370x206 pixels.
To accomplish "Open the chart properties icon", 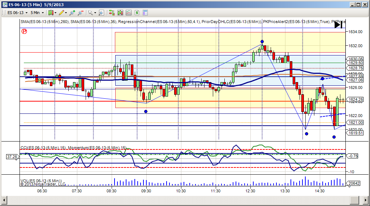I will tap(145, 13).
